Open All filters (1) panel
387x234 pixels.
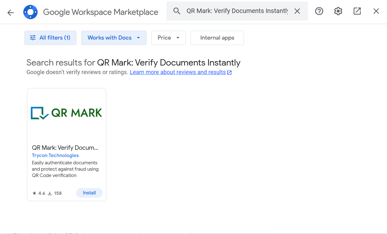50,38
